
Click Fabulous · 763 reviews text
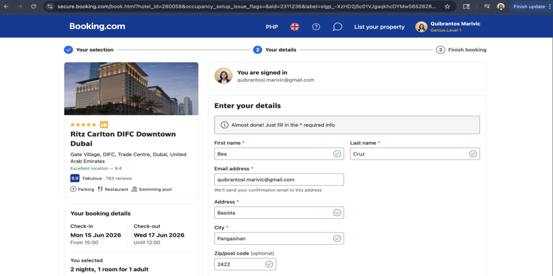pos(107,178)
